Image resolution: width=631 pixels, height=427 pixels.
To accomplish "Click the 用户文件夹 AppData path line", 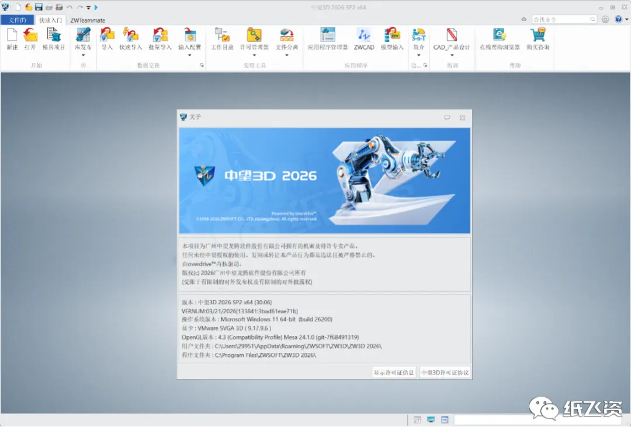I will [x=282, y=346].
